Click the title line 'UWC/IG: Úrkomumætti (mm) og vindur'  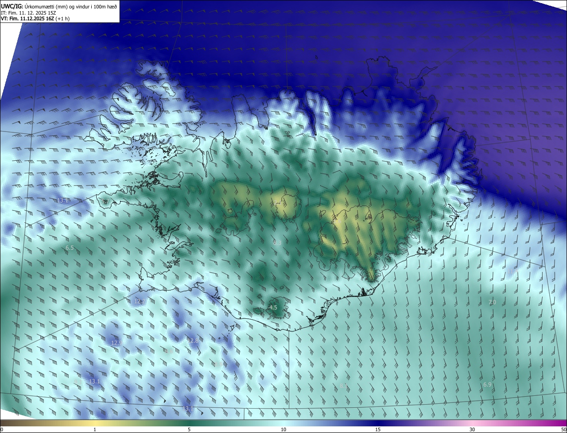point(59,6)
